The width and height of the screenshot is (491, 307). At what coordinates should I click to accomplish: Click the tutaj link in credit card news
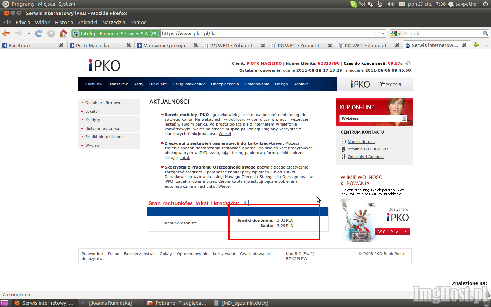click(185, 158)
